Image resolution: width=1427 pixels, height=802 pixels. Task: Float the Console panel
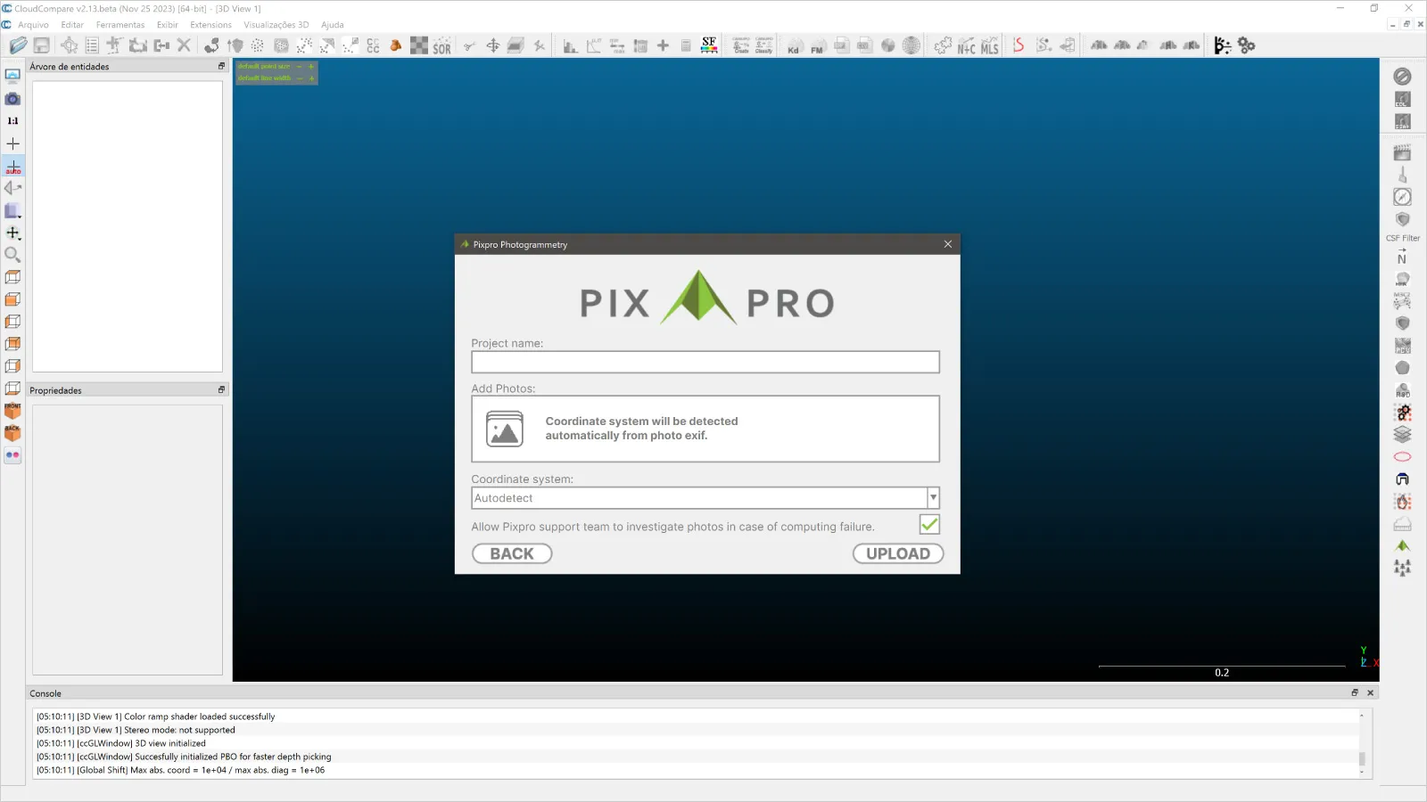point(1355,693)
